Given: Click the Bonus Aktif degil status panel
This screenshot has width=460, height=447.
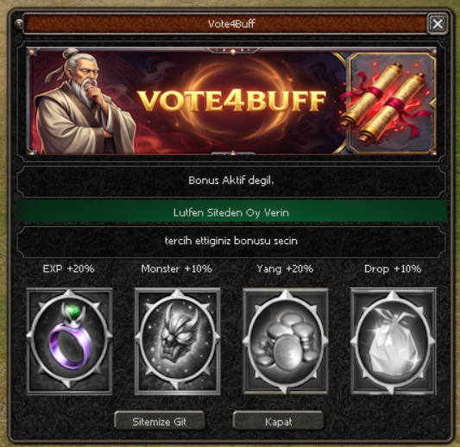Looking at the screenshot, I should (231, 180).
